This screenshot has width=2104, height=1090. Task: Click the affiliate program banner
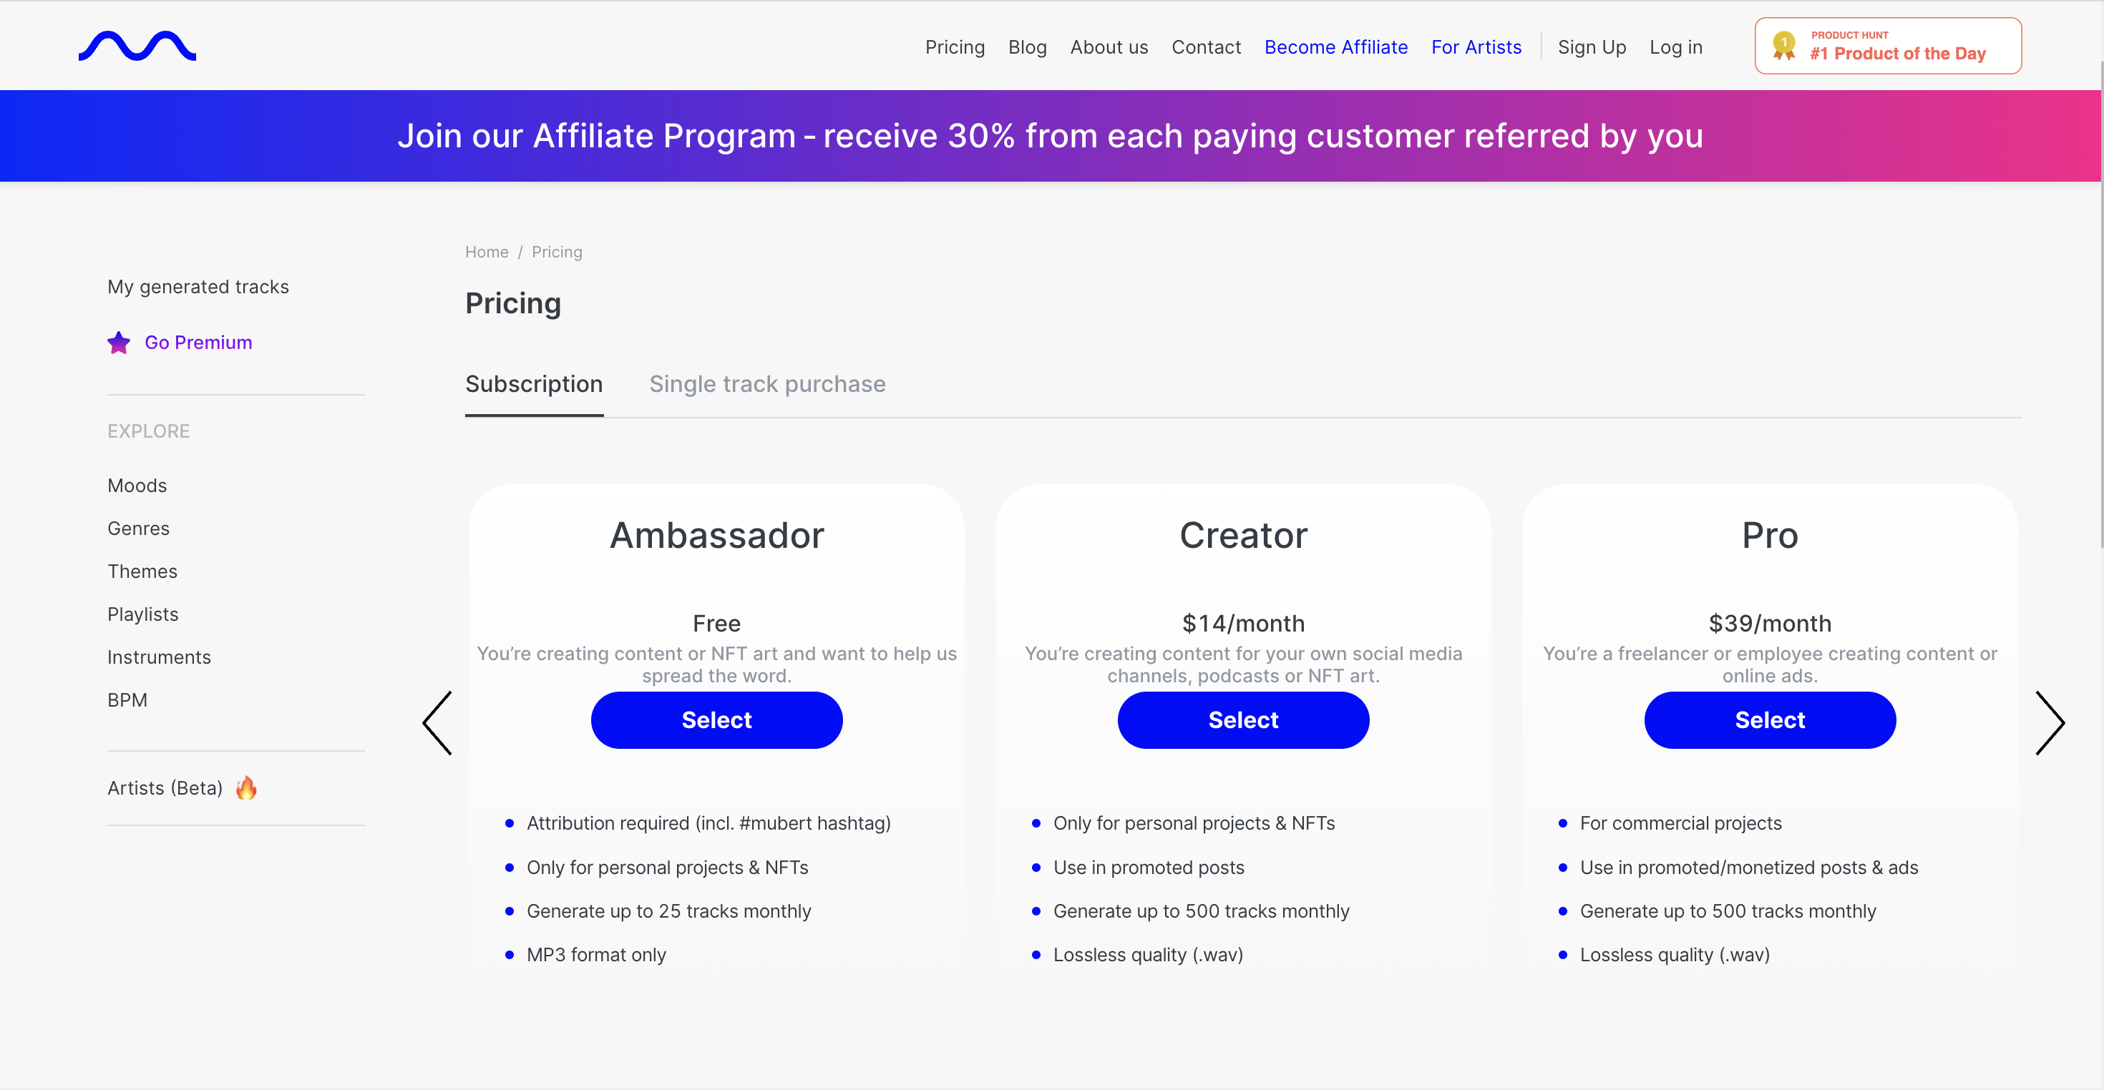pyautogui.click(x=1051, y=135)
